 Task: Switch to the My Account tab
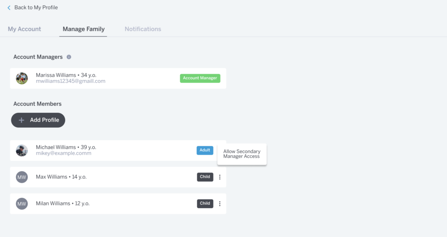tap(24, 29)
